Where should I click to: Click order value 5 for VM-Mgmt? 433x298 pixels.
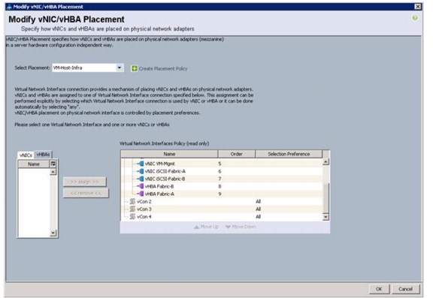coord(220,164)
